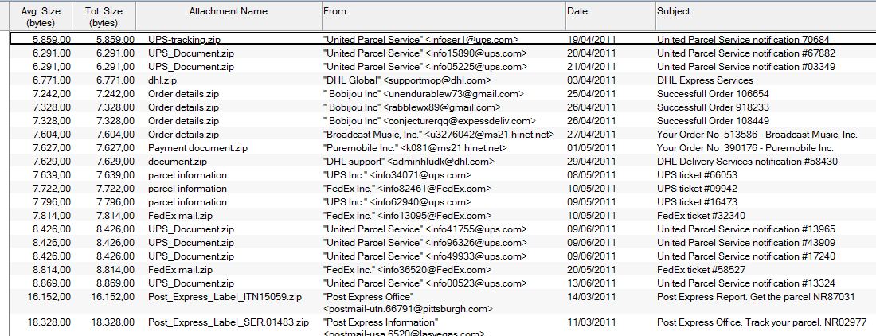The height and width of the screenshot is (336, 876).
Task: Click subject Successfull Order 108449
Action: pyautogui.click(x=713, y=121)
